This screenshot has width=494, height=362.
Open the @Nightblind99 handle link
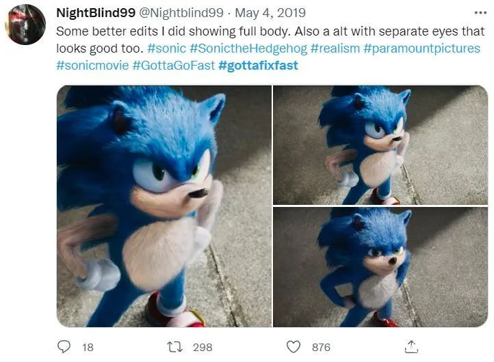pyautogui.click(x=183, y=14)
